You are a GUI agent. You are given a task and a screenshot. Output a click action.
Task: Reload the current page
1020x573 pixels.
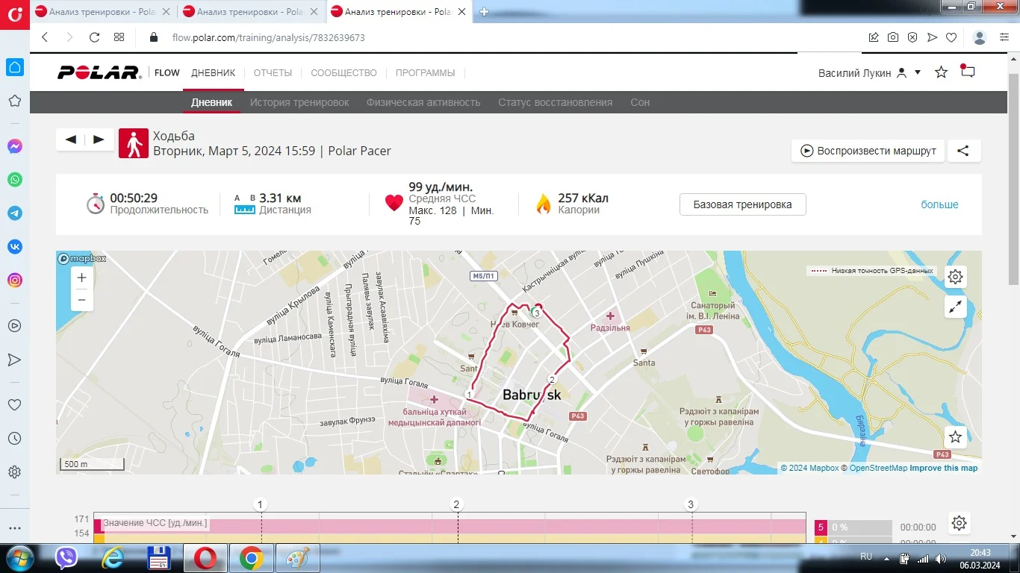pyautogui.click(x=94, y=37)
